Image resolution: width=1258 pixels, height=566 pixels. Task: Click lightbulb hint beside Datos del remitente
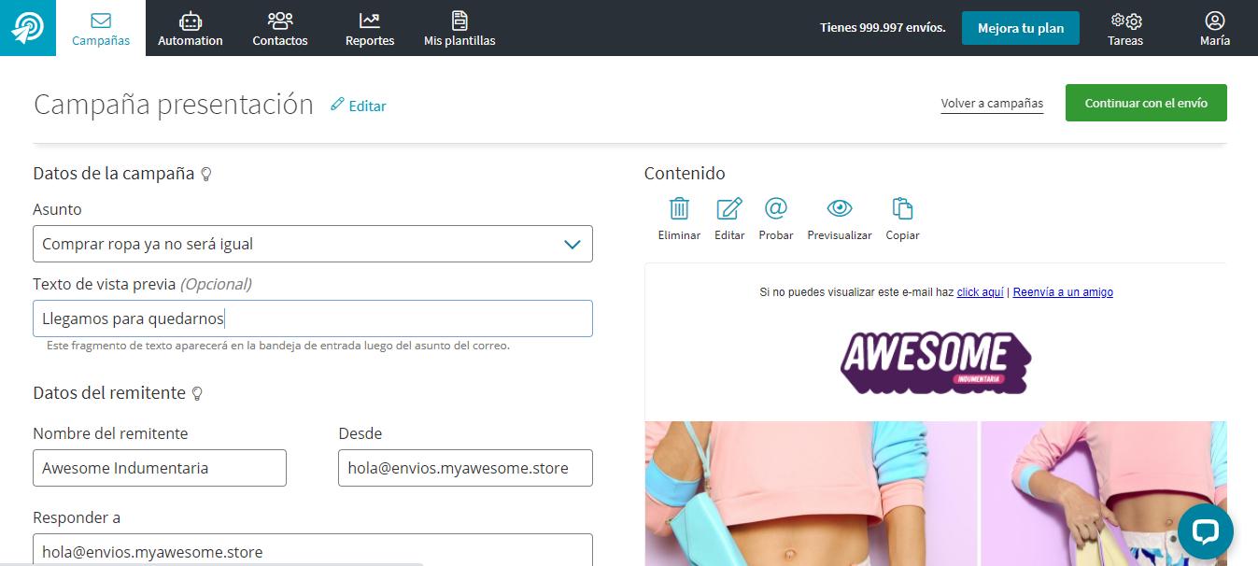click(x=197, y=393)
